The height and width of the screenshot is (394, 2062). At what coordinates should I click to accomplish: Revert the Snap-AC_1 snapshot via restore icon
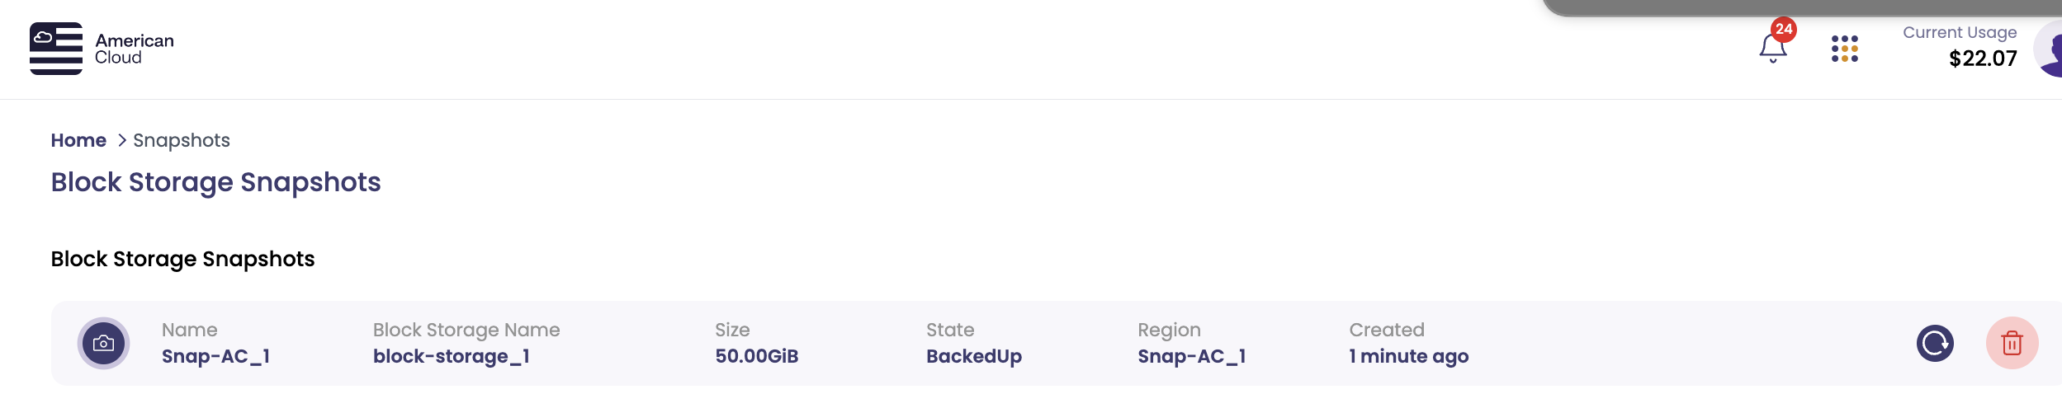(x=1934, y=343)
